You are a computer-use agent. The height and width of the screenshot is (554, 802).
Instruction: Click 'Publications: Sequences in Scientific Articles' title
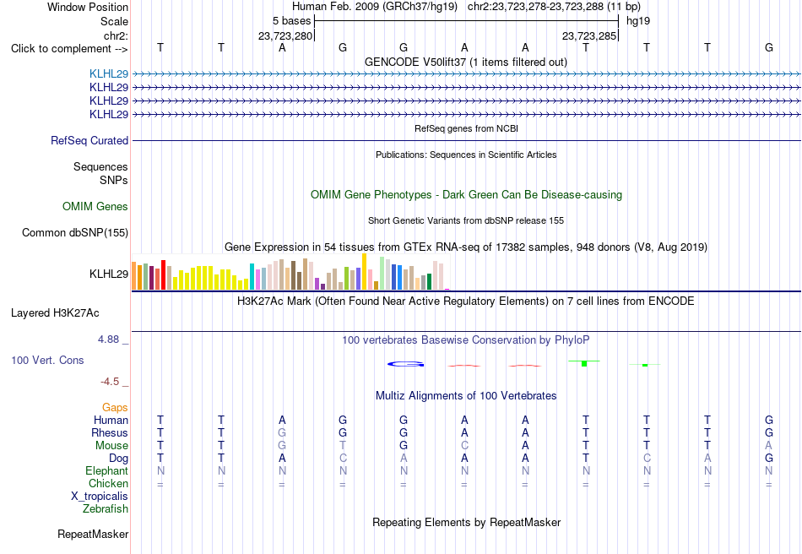466,155
